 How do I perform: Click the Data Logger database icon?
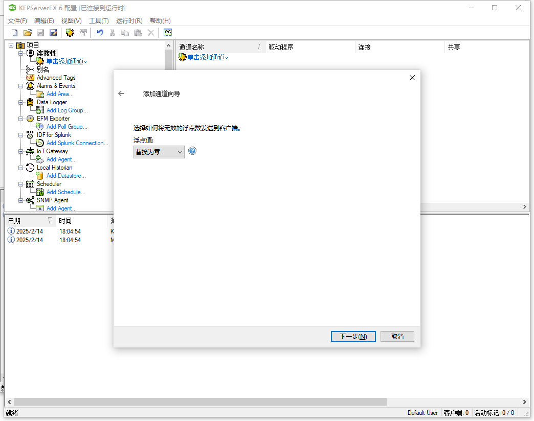30,102
